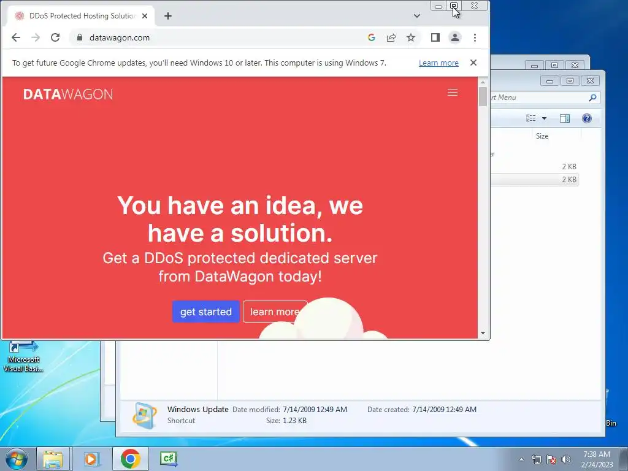Expand the Explorer view options dropdown arrow
628x471 pixels.
click(x=545, y=118)
